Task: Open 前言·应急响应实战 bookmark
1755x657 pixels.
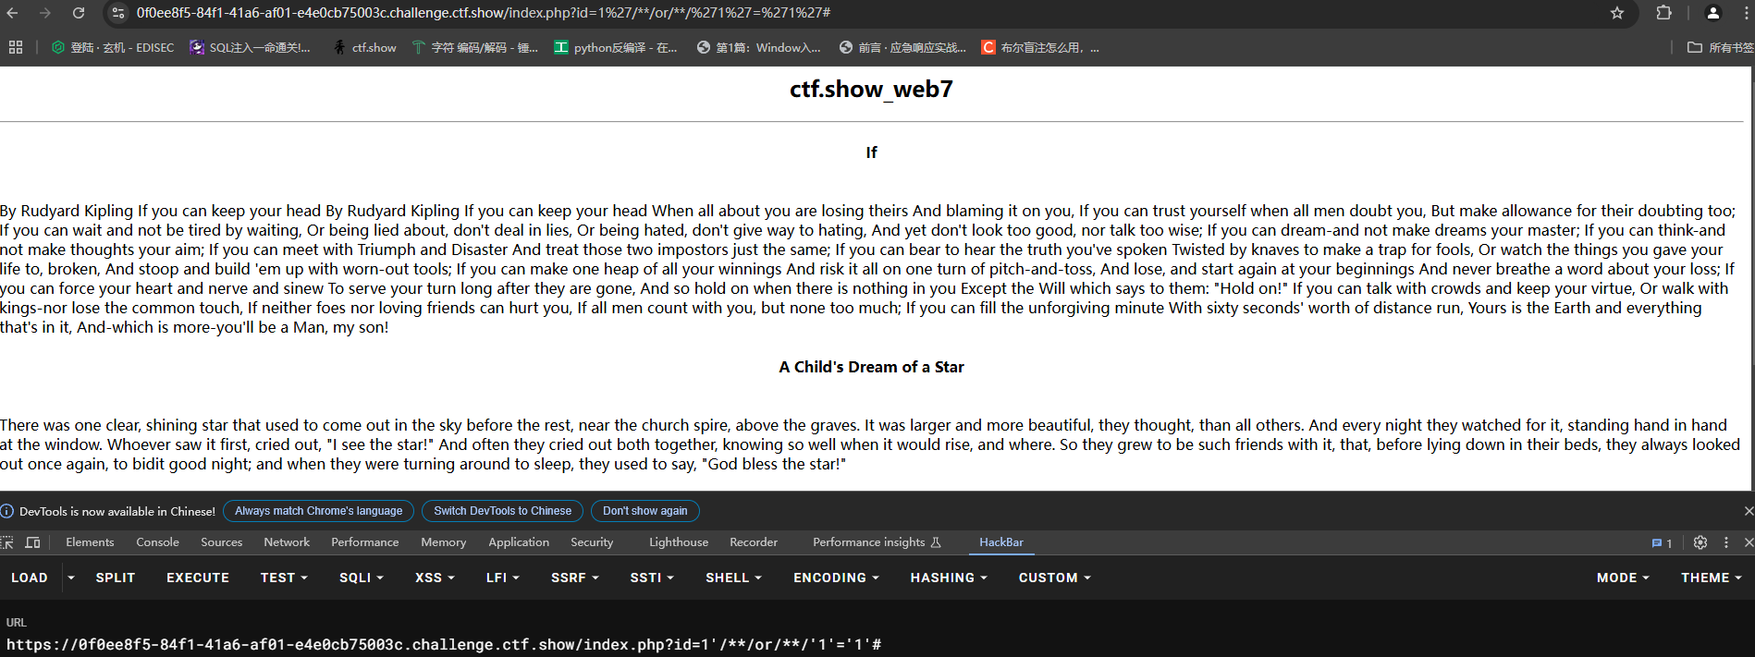Action: pos(902,47)
